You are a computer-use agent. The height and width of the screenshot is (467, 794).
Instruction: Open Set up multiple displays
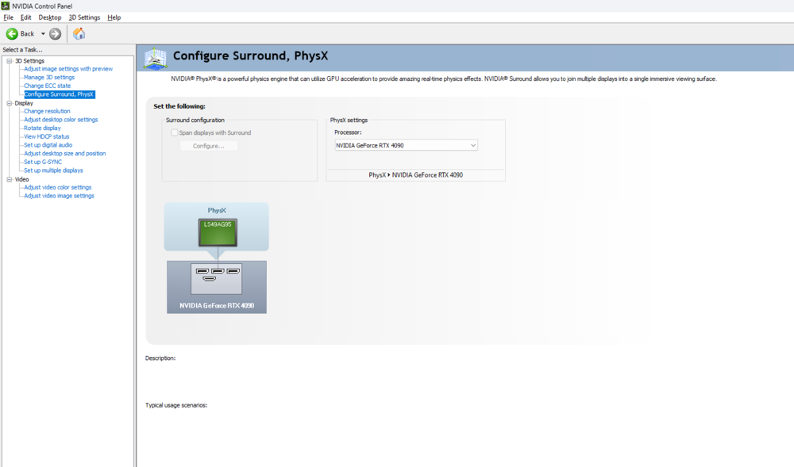pos(53,170)
